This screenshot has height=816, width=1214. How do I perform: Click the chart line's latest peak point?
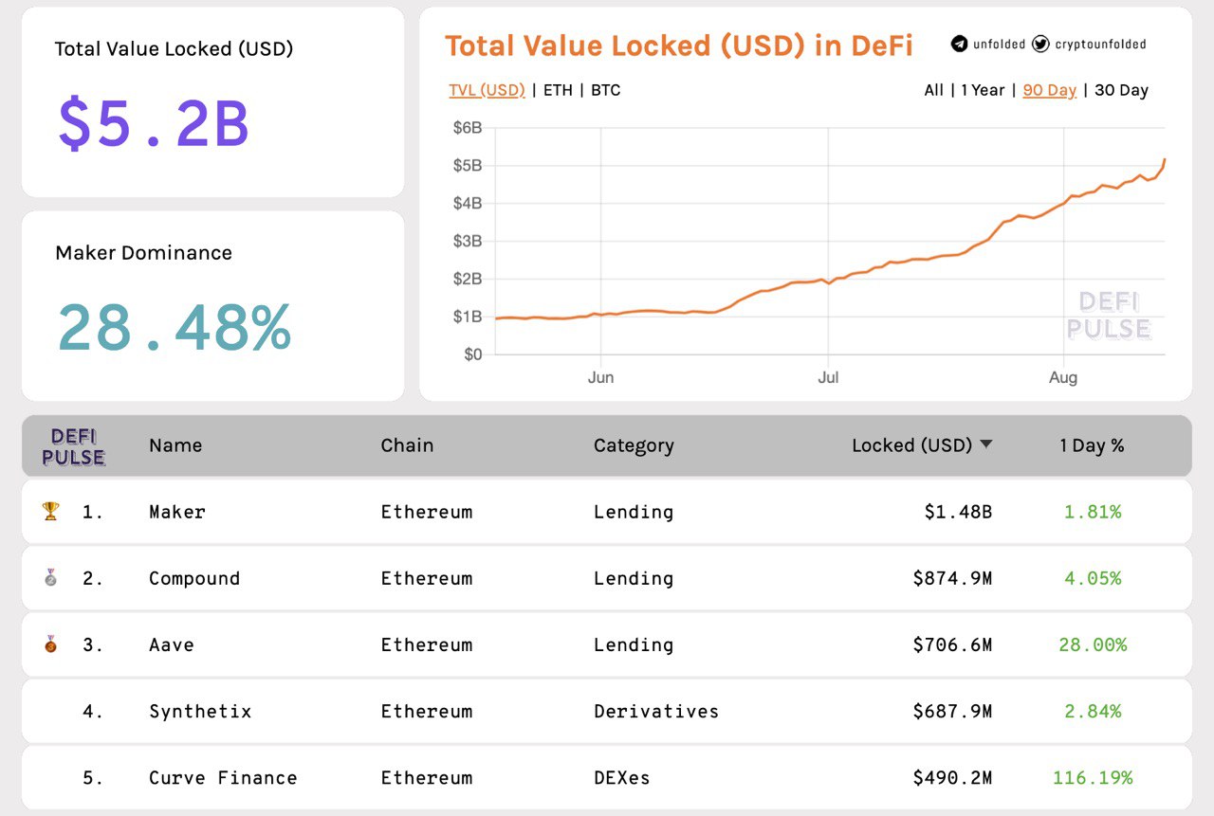point(1164,160)
